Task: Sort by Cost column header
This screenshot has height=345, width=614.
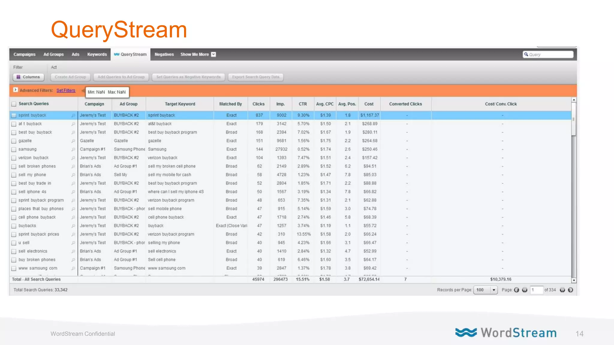Action: coord(369,104)
